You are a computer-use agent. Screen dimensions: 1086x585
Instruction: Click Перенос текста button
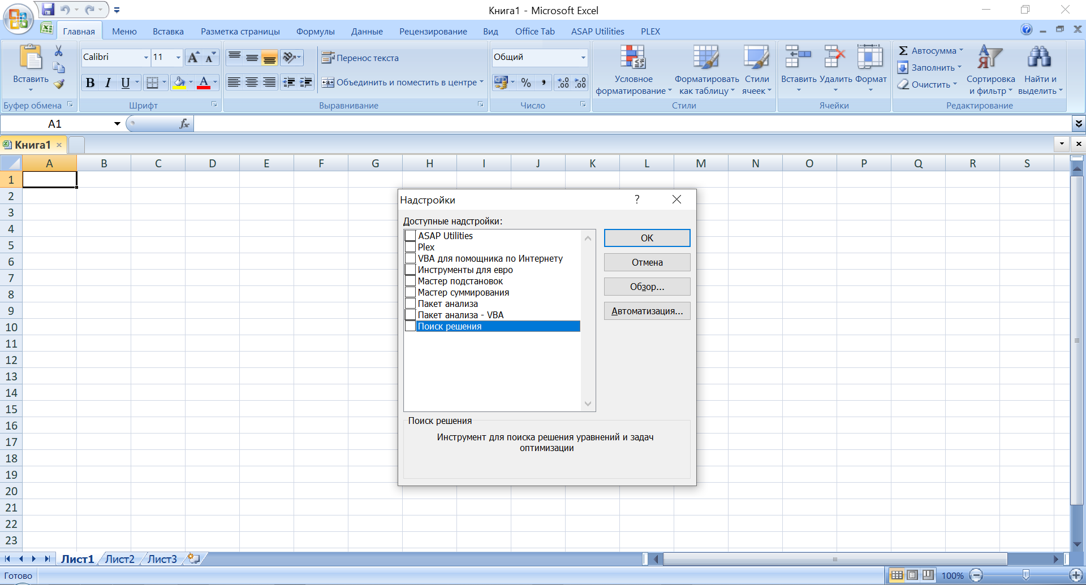(360, 58)
